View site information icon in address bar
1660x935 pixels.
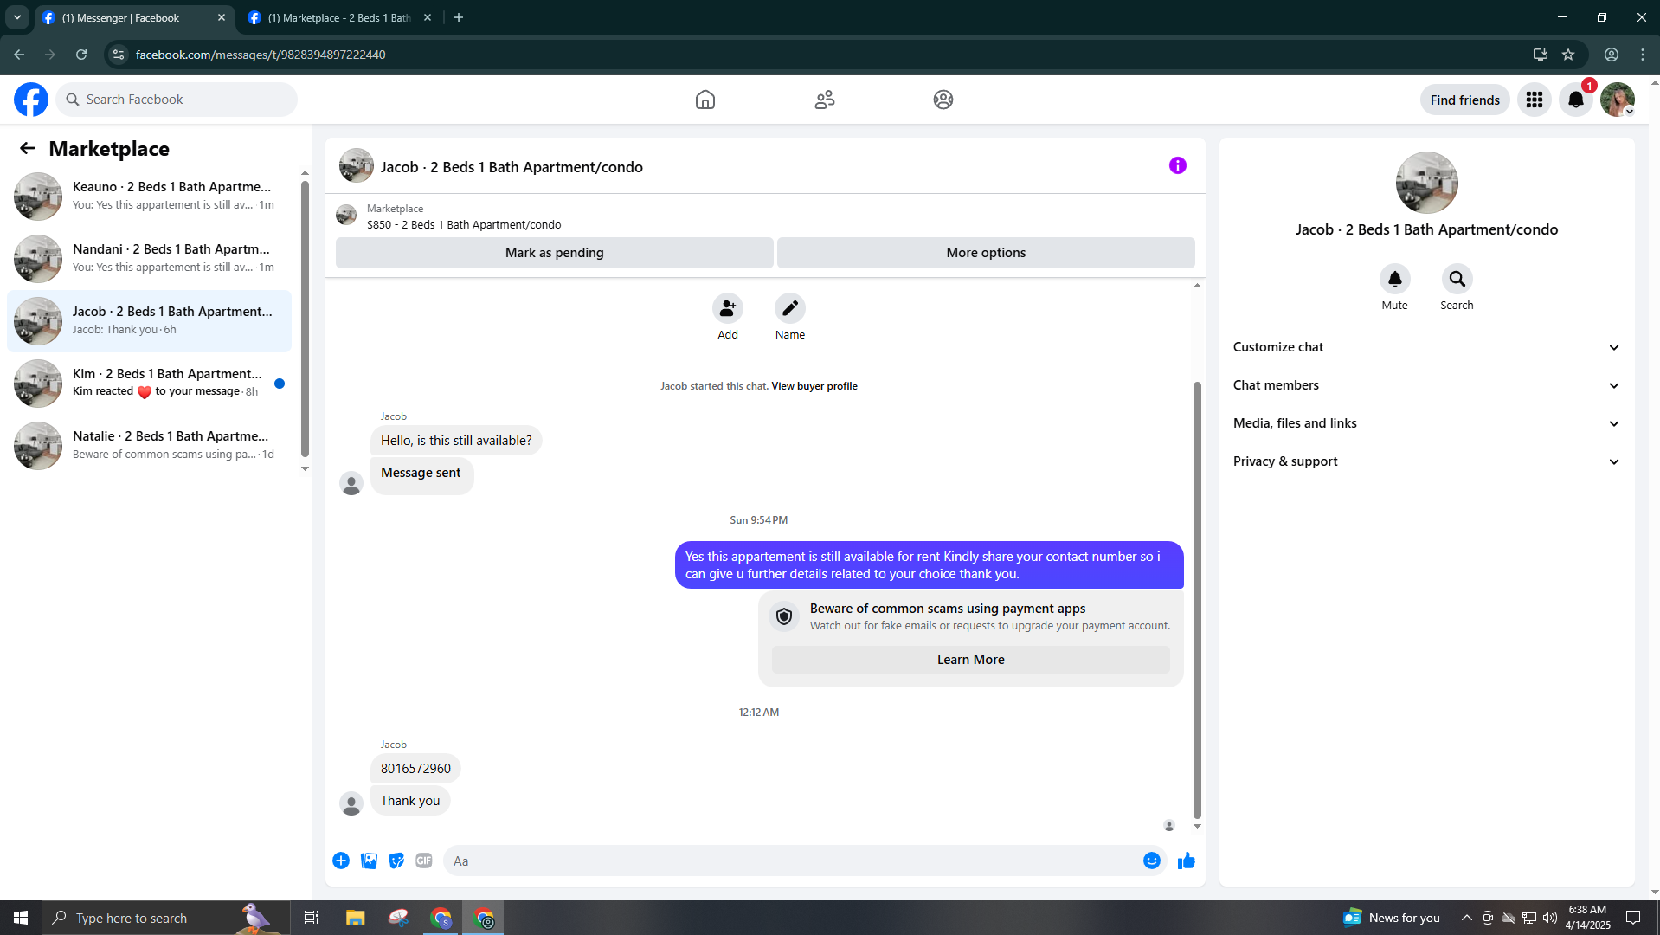(119, 55)
